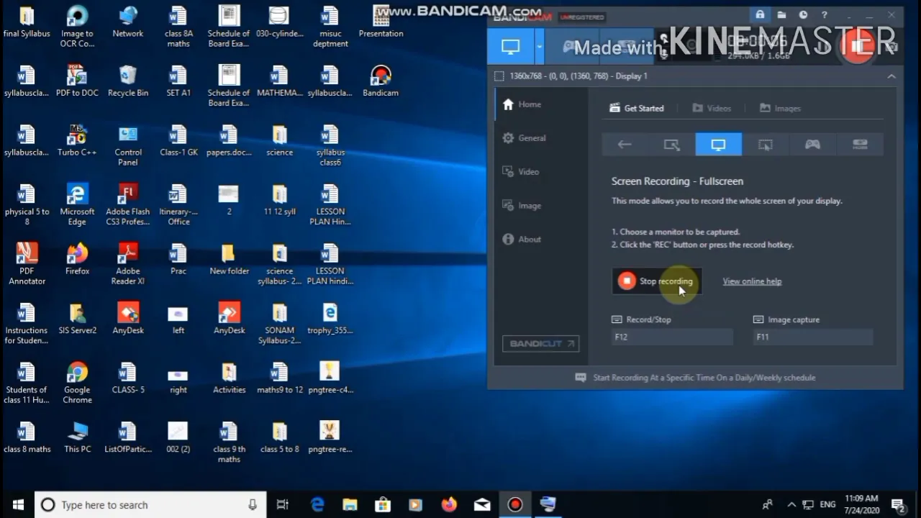Viewport: 921px width, 518px height.
Task: Select the Bandicam fullscreen recording mode button in top bar
Action: [x=510, y=47]
